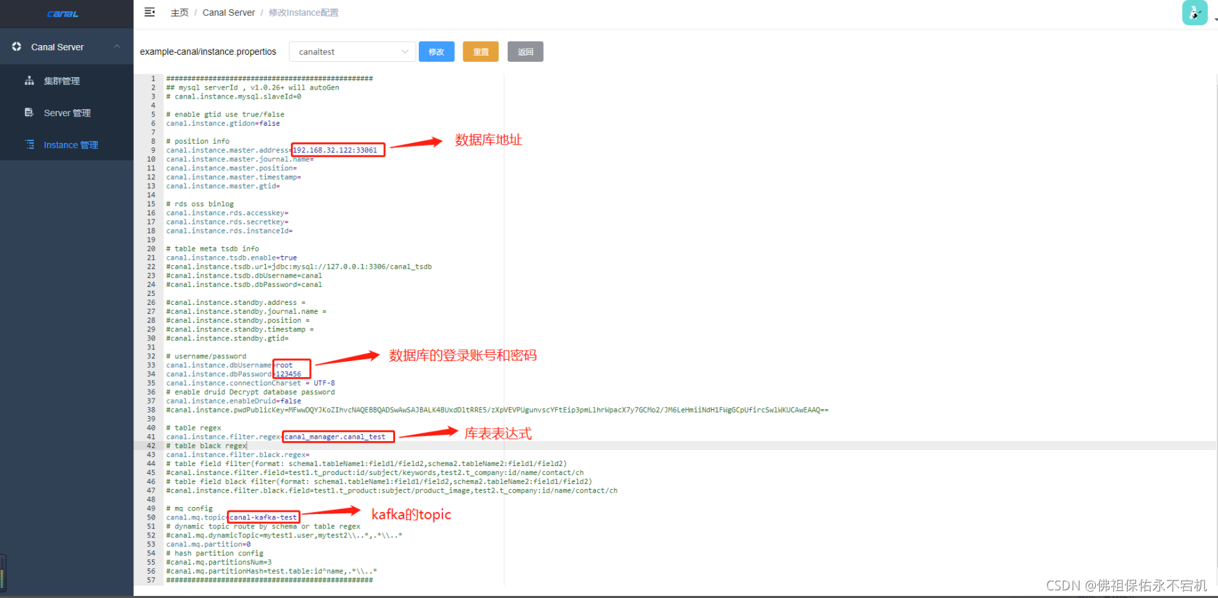Click line canal.instance.filter.black.regex=
Image resolution: width=1218 pixels, height=598 pixels.
click(237, 455)
